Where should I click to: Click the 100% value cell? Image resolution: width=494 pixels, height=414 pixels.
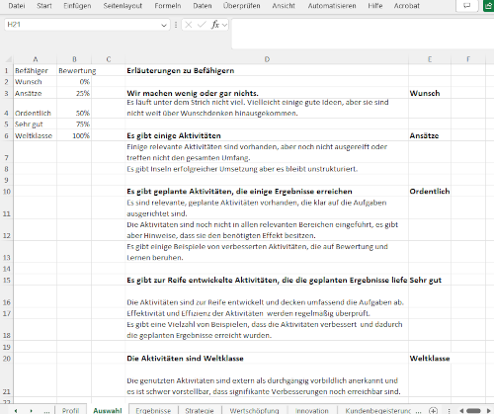click(x=74, y=135)
